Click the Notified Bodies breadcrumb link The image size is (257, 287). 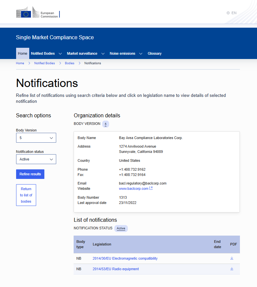pos(44,63)
